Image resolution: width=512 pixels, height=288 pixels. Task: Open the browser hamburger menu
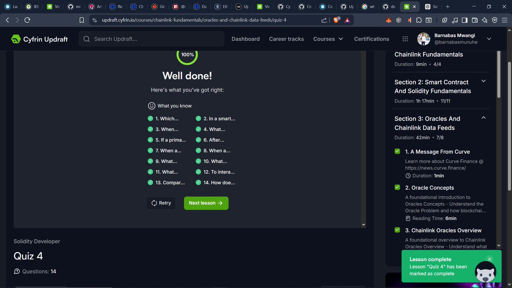click(505, 20)
